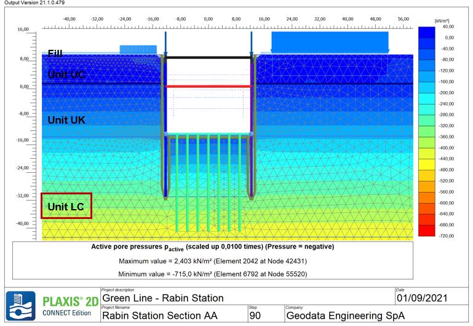Select the large blue surface load on right
Image resolution: width=473 pixels, height=326 pixels.
coord(330,42)
